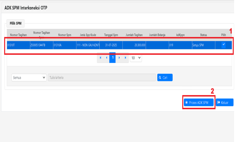Go to the first page of results
Image resolution: width=236 pixels, height=142 pixels.
click(x=101, y=58)
